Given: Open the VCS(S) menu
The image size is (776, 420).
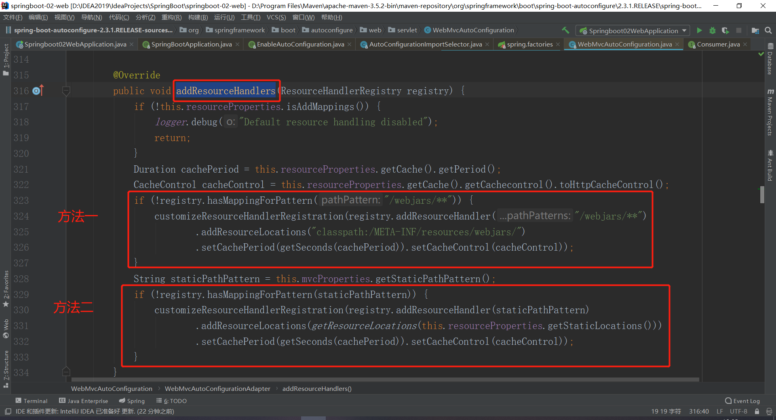Looking at the screenshot, I should click(276, 17).
